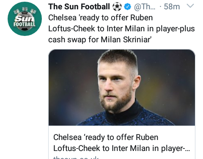Click the tweet text about Loftus-Cheek swap

tap(121, 29)
